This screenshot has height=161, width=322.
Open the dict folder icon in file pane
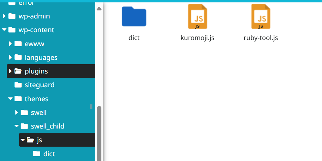click(134, 17)
